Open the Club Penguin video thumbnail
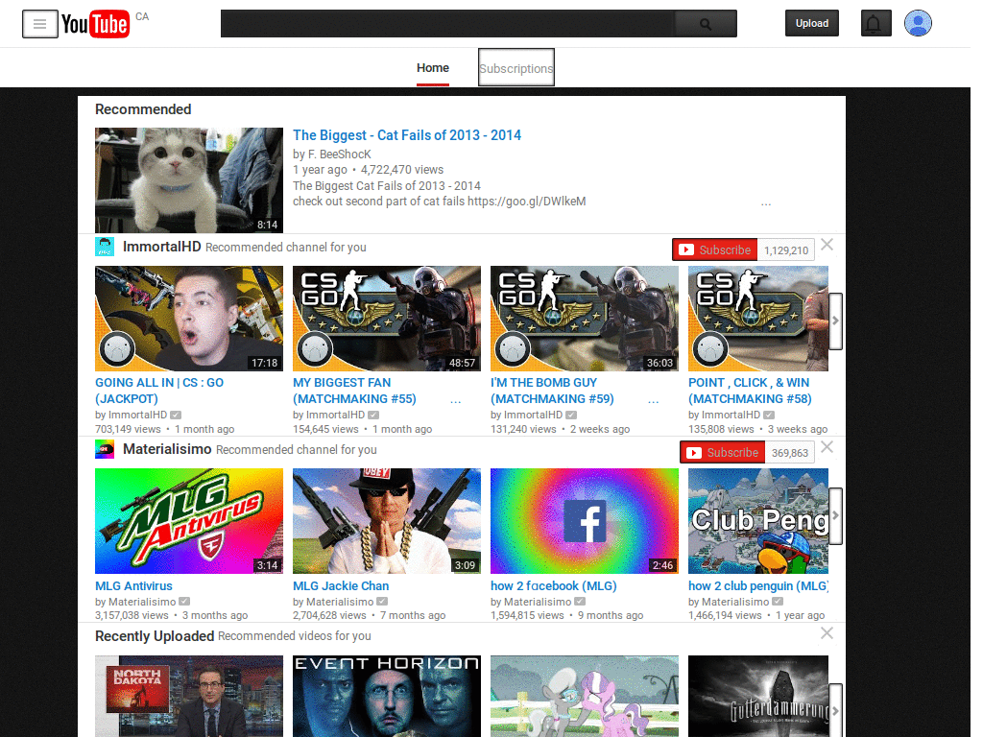The height and width of the screenshot is (737, 983). coord(758,521)
